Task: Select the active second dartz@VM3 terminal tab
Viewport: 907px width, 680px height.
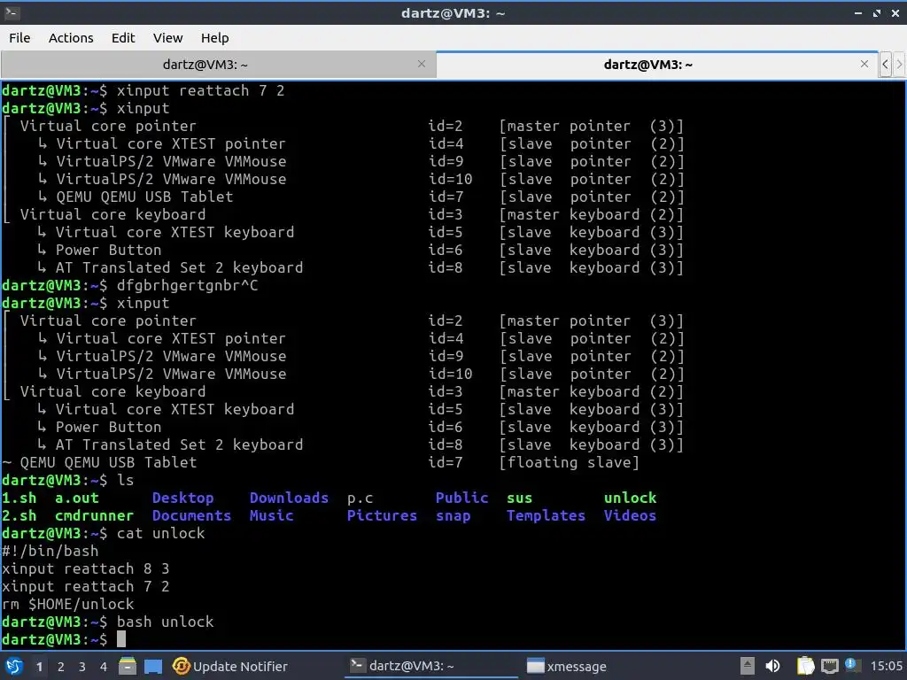Action: tap(647, 64)
